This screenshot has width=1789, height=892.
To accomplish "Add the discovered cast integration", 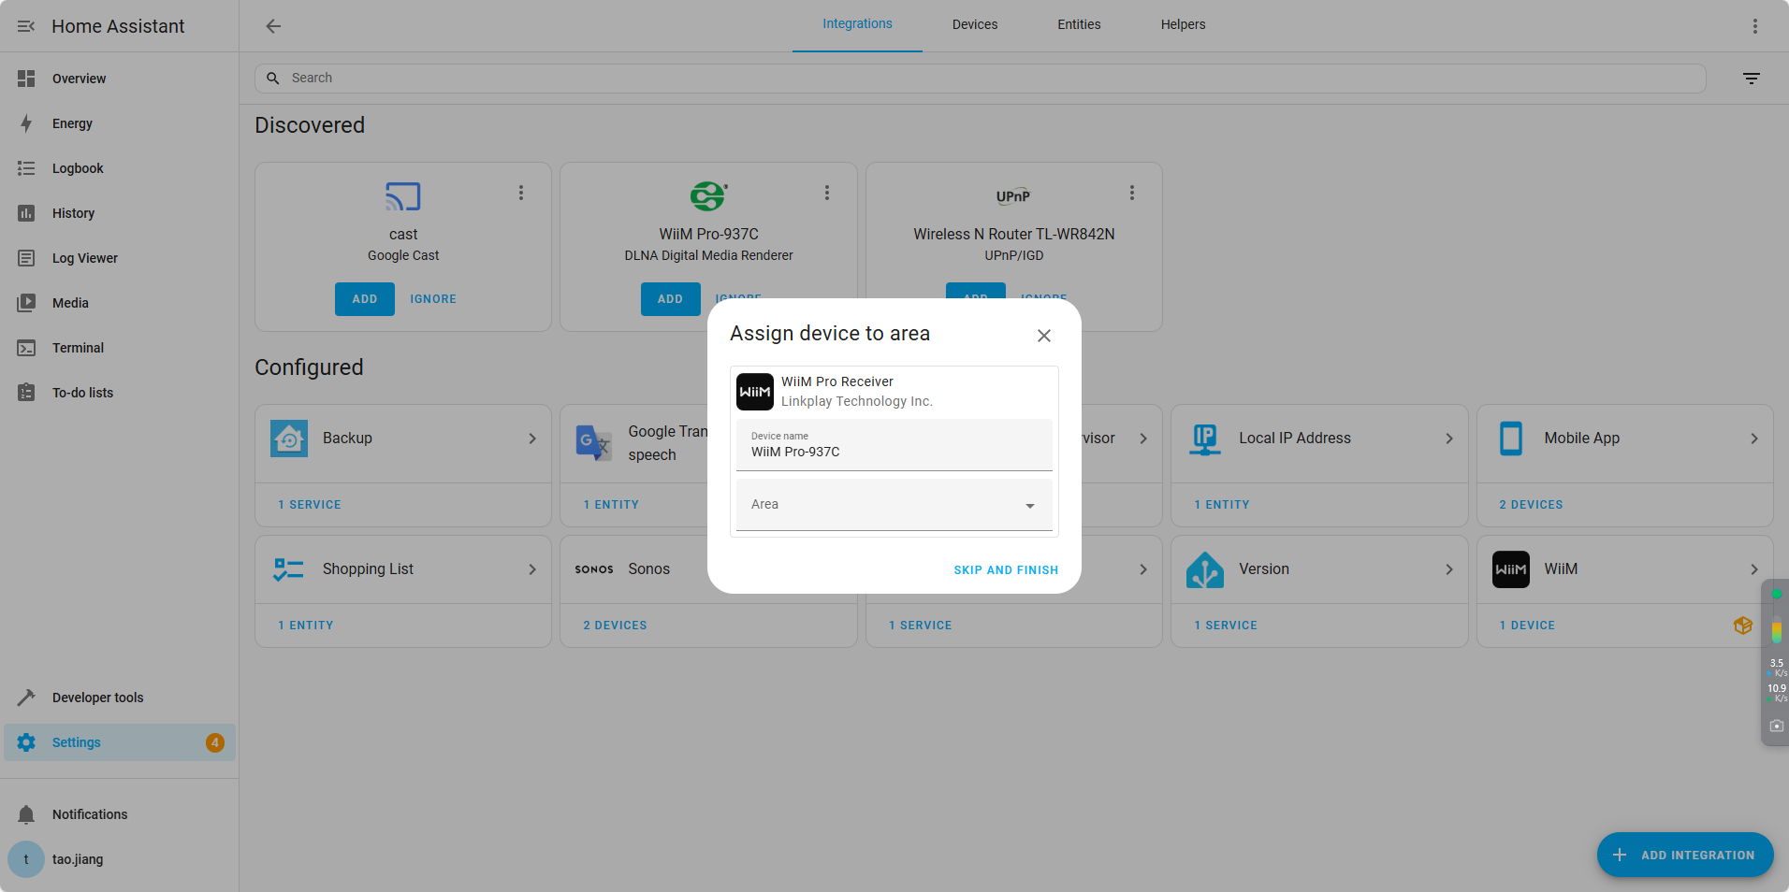I will tap(365, 299).
